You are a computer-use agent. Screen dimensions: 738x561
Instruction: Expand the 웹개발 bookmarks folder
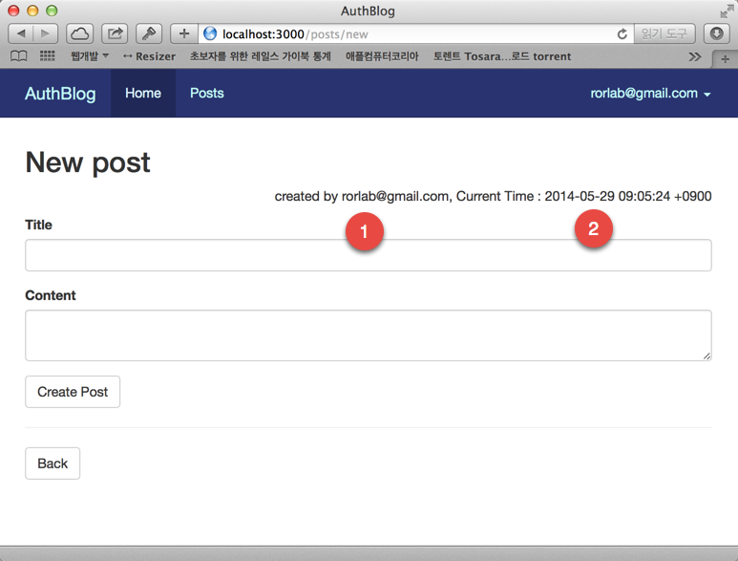point(89,56)
